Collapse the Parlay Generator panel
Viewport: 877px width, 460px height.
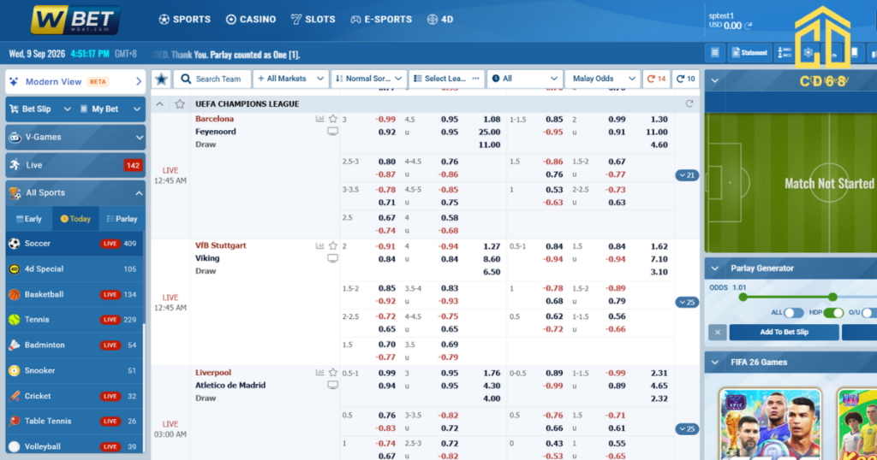(x=715, y=268)
